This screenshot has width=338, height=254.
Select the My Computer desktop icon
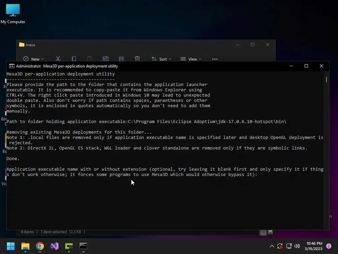(x=13, y=14)
